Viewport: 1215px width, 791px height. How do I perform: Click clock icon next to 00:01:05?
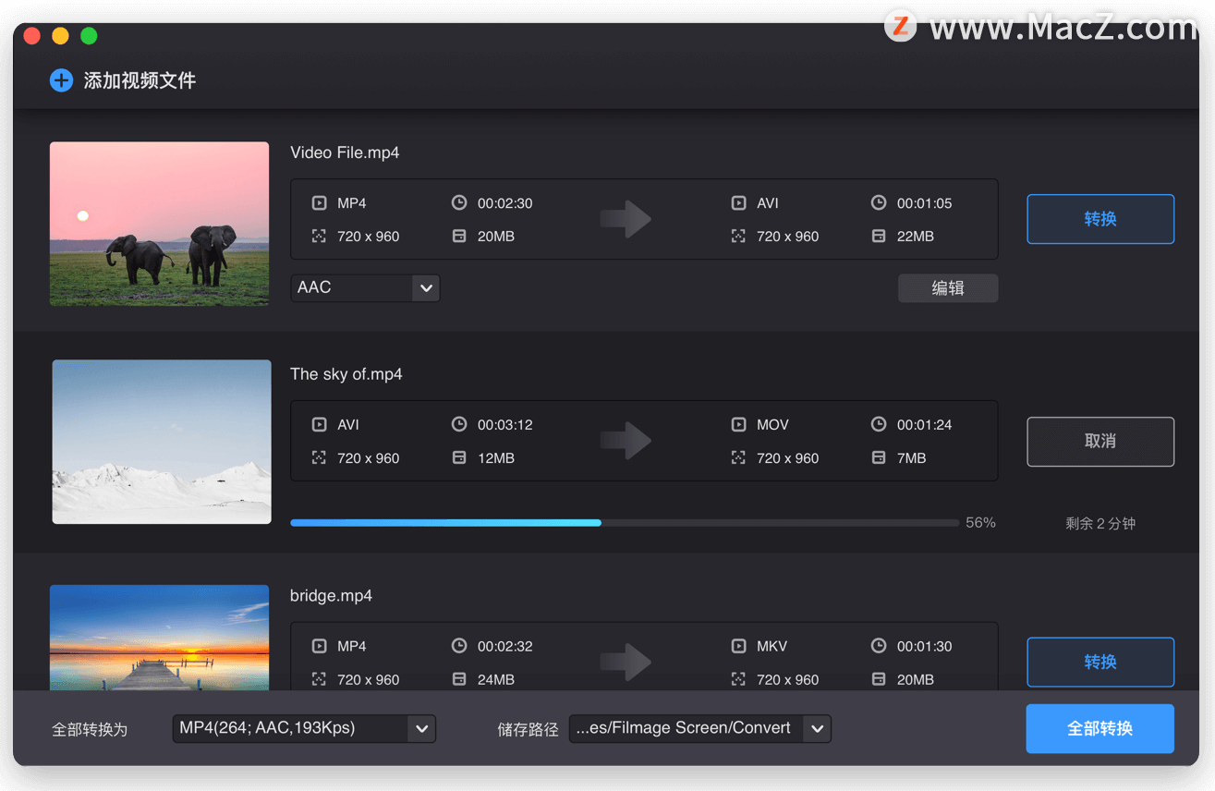point(879,202)
